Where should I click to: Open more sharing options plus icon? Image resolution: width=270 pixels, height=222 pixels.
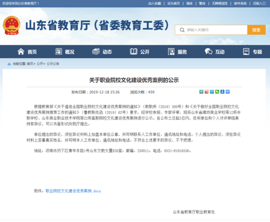tap(228, 92)
